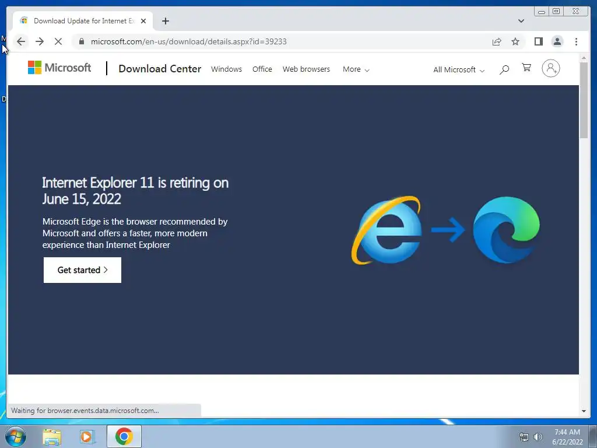Open the Windows nav item
The height and width of the screenshot is (448, 597).
(x=226, y=69)
